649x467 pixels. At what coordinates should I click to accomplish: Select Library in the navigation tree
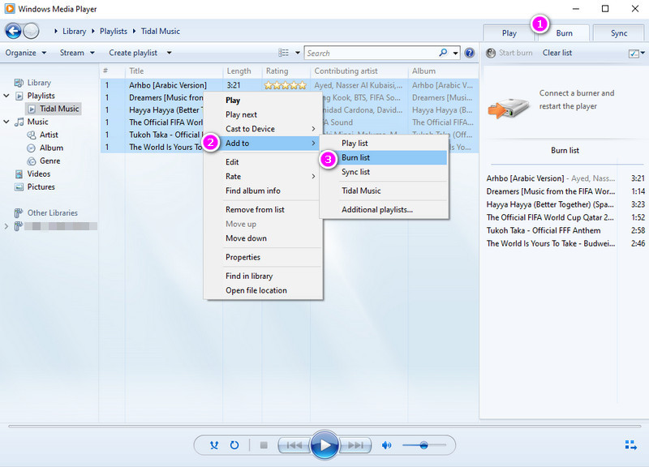point(39,83)
